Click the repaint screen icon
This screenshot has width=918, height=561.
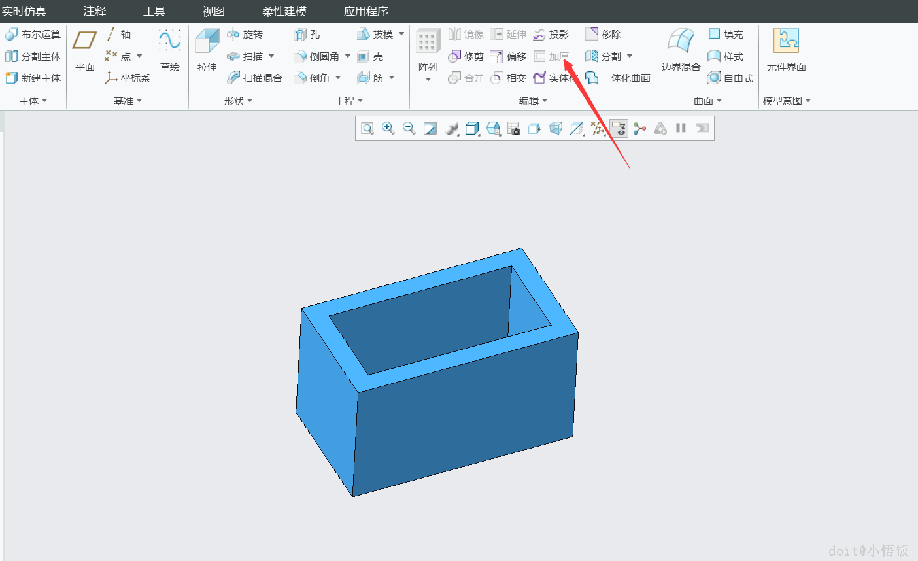[x=430, y=128]
